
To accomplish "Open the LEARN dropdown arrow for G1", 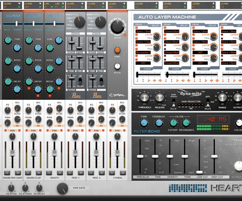I will point(103,4).
